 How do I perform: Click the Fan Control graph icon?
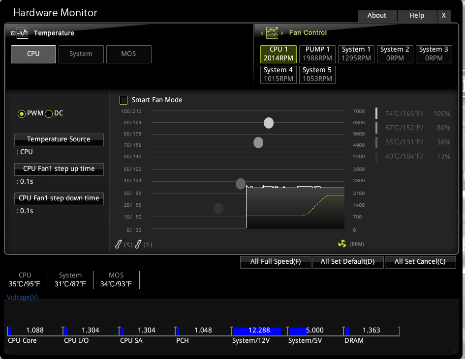click(272, 33)
